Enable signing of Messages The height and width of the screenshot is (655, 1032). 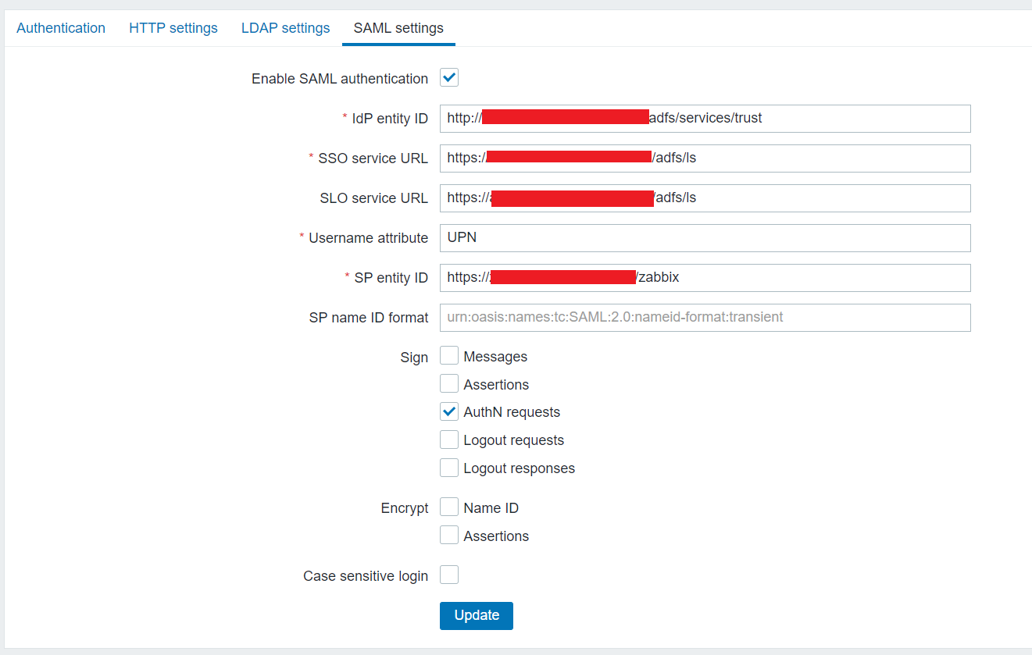coord(449,355)
